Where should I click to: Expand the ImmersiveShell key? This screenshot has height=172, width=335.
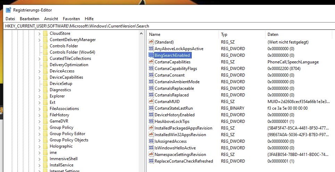coord(39,159)
